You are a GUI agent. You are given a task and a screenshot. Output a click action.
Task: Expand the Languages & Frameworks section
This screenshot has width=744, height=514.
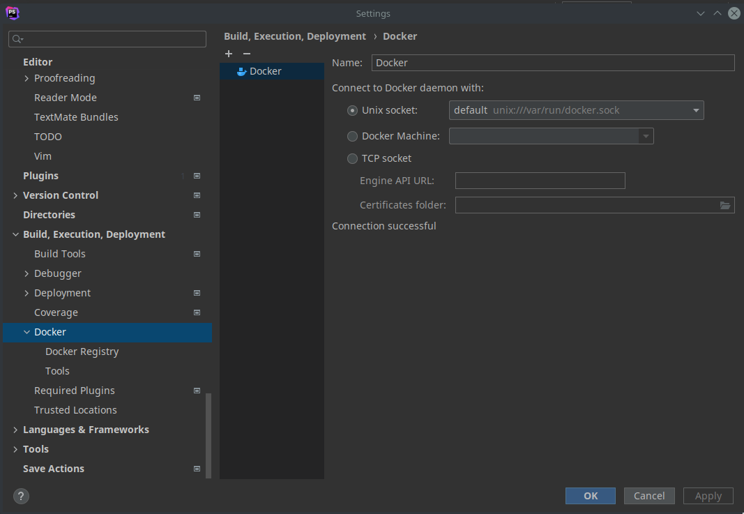15,430
